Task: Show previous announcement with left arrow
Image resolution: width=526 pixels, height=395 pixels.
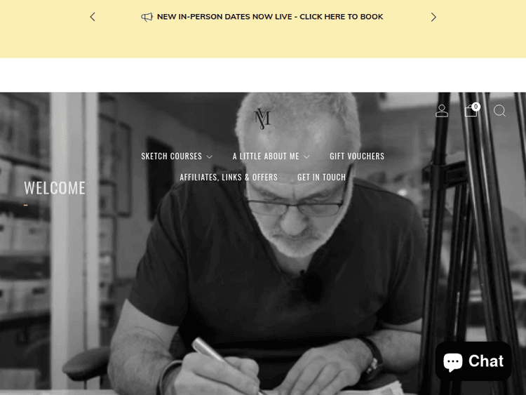Action: (93, 17)
